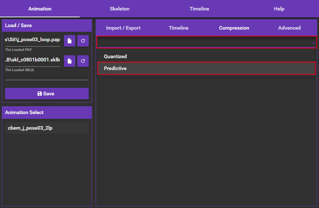Switch to the Skeleton top tab
319x208 pixels.
coord(119,9)
